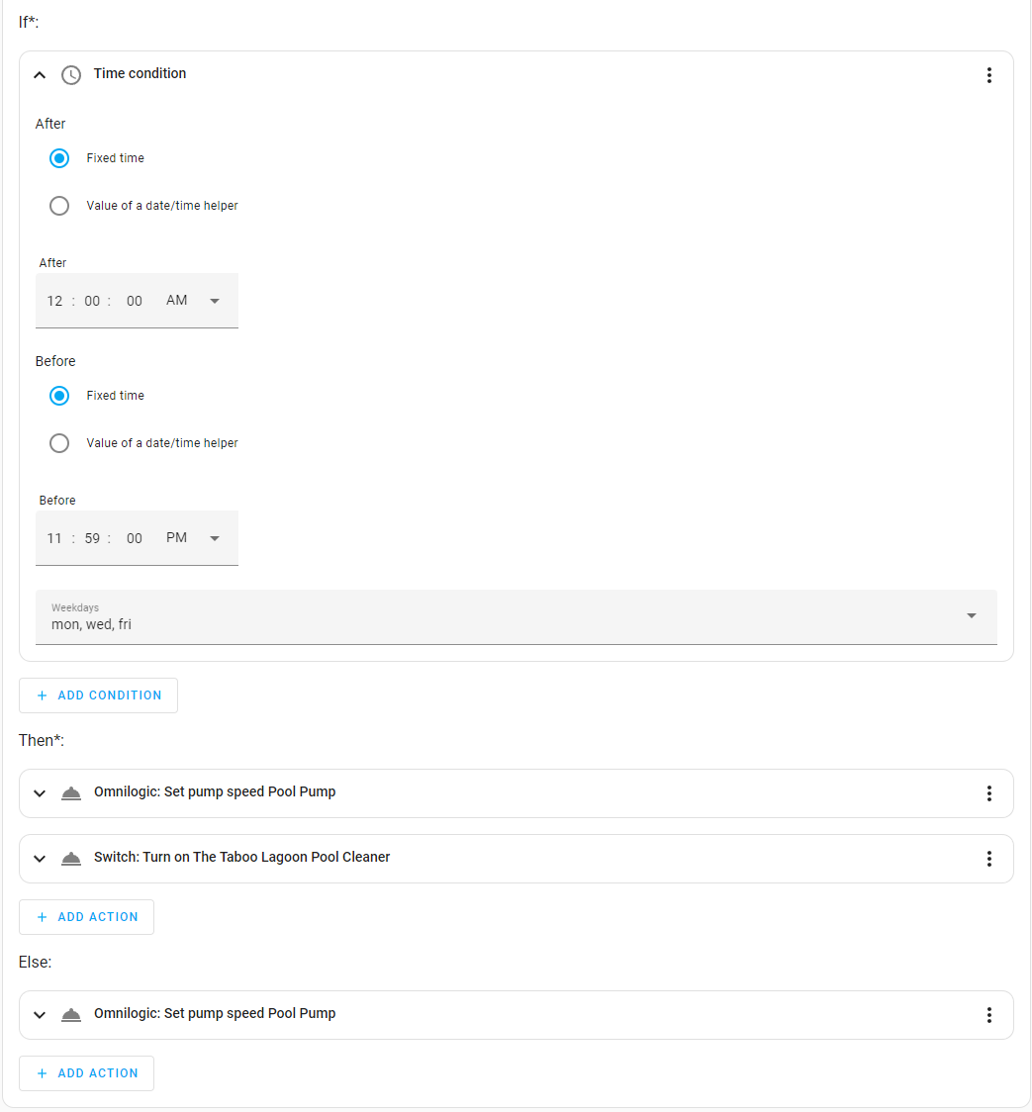Click the cloud icon on the Else pump action

coord(70,1014)
